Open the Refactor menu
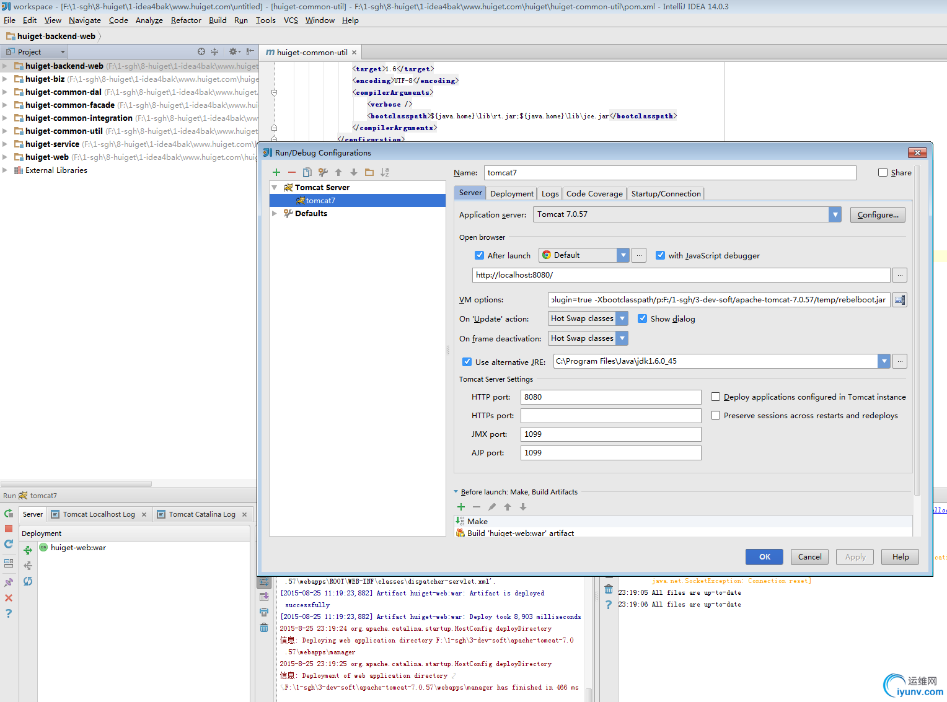Viewport: 947px width, 702px height. click(186, 20)
